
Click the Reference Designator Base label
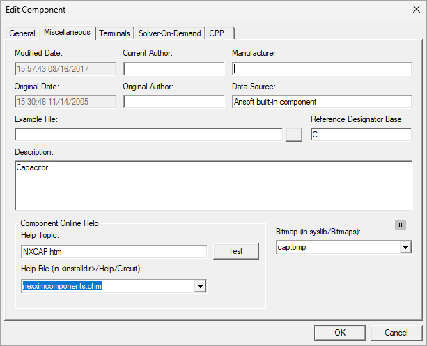coord(357,119)
